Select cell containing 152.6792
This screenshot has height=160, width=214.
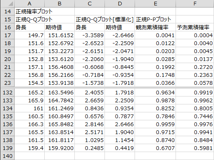click(x=59, y=43)
